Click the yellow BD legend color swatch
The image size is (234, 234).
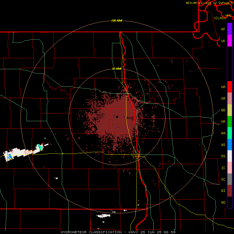230,110
